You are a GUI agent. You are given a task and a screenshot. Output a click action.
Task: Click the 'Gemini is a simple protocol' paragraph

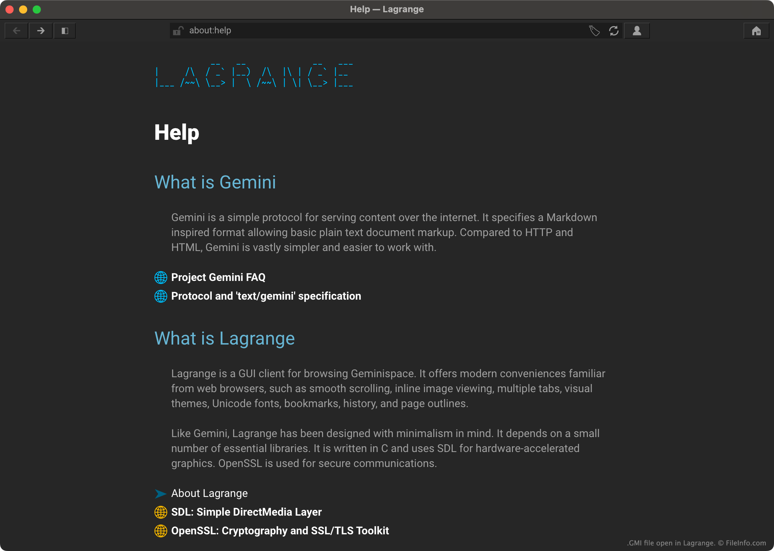(x=384, y=232)
